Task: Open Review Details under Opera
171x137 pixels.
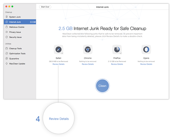Action: pyautogui.click(x=146, y=64)
